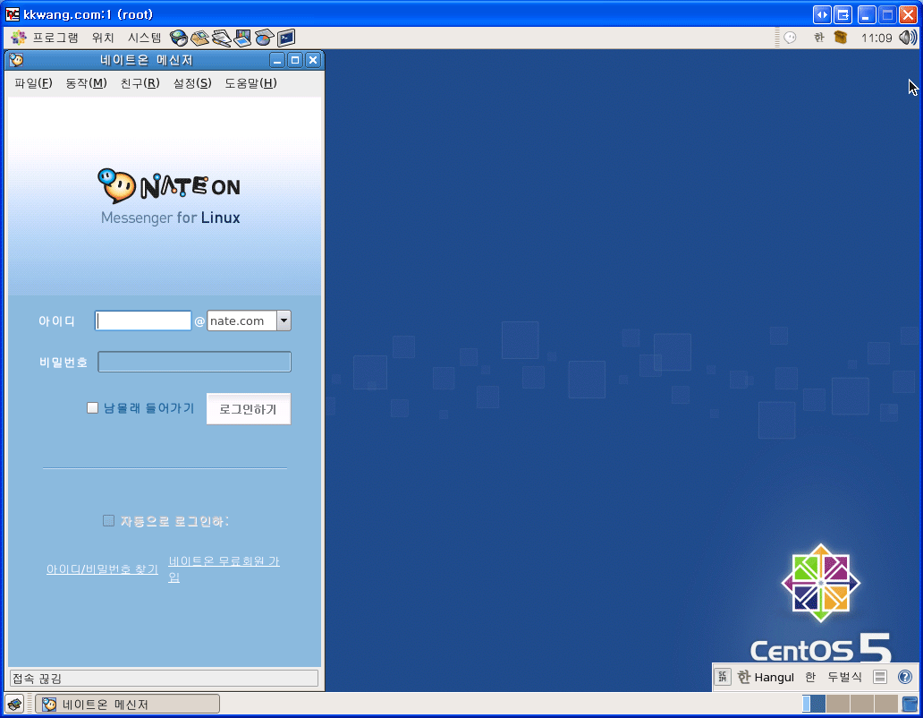Screen dimensions: 923x718
Task: Toggle the 한 mode button beside 두벌식
Action: [810, 677]
